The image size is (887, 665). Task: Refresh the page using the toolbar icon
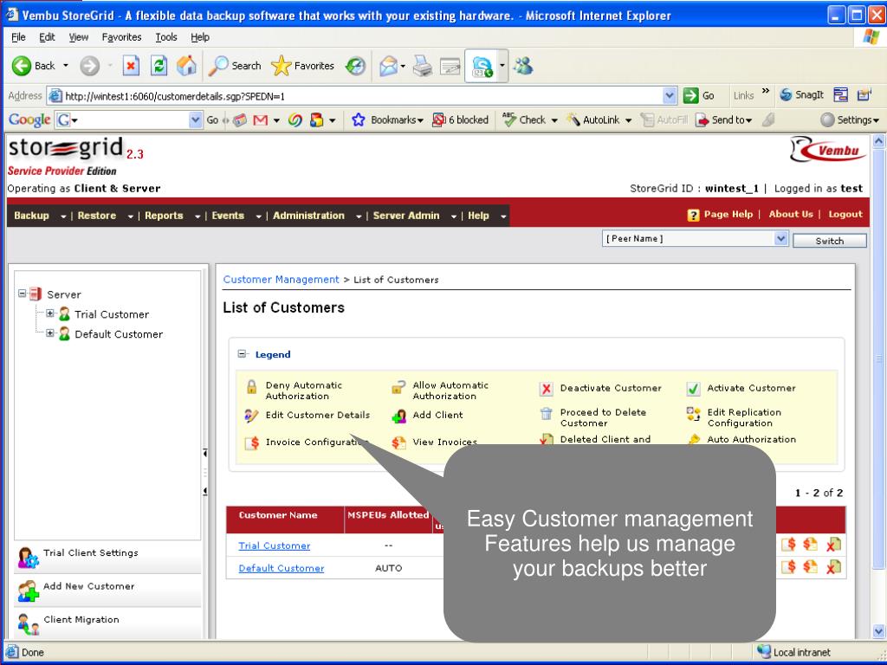tap(159, 66)
